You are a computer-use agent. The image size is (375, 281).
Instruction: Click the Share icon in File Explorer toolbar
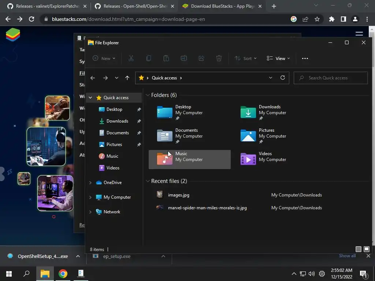click(201, 58)
